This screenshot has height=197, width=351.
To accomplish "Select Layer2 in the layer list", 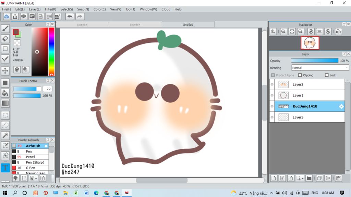I will tap(307, 84).
